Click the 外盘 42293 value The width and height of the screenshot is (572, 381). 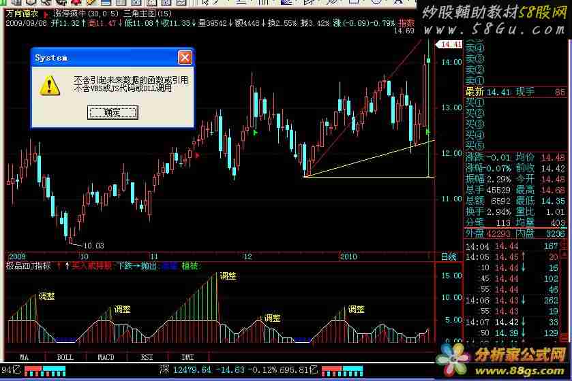tap(487, 233)
